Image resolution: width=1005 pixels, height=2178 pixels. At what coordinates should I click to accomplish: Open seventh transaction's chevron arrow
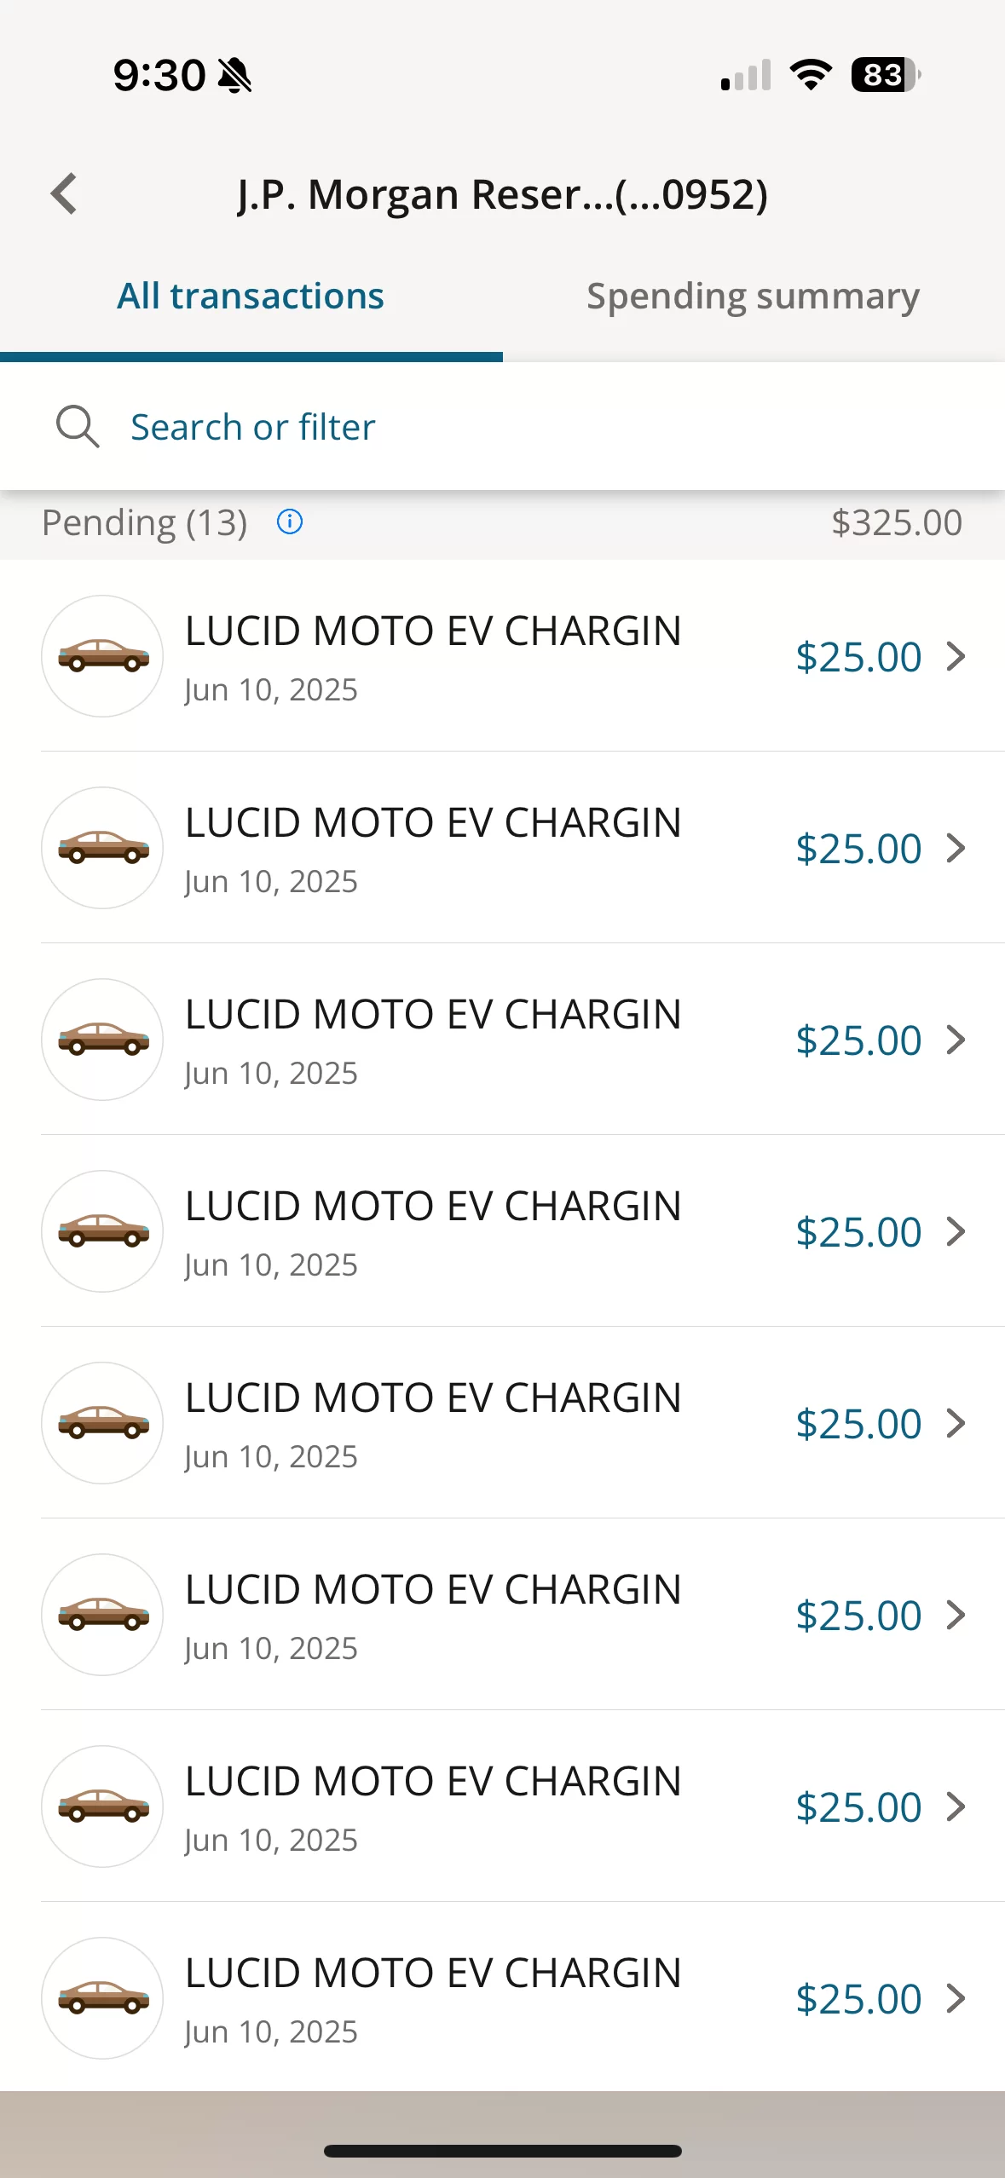[956, 1806]
